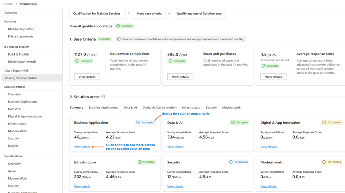Viewport: 345px width, 193px height.
Task: Select Marketplace rewards in sidebar
Action: 22,62
